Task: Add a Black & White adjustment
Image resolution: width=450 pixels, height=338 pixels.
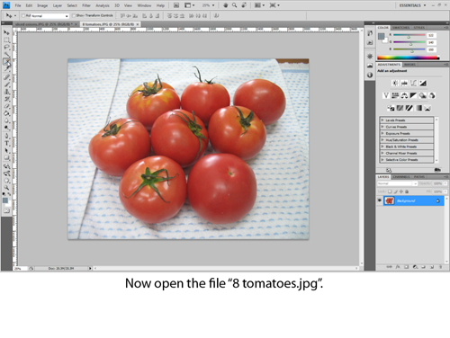Action: tap(413, 95)
